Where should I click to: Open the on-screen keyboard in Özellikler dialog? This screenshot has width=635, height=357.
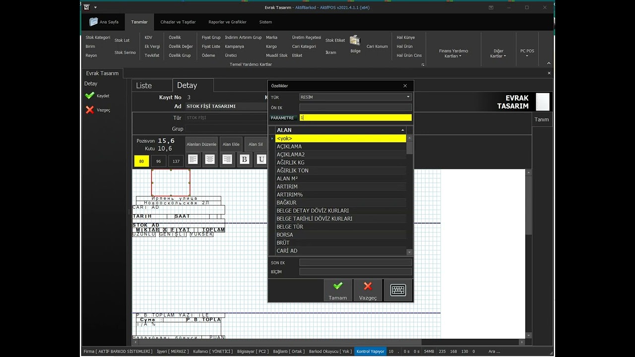click(x=398, y=290)
